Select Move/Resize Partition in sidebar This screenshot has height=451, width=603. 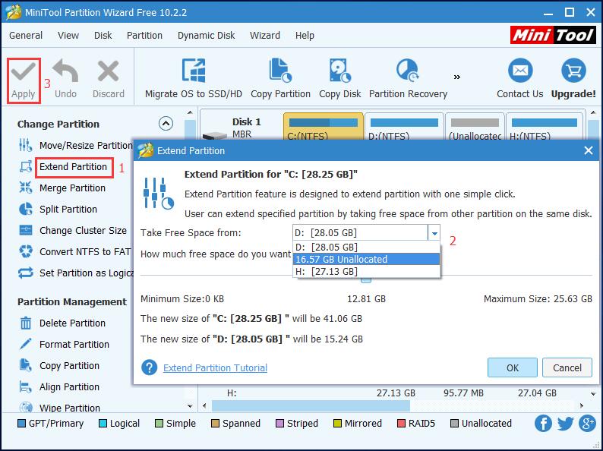pos(75,145)
